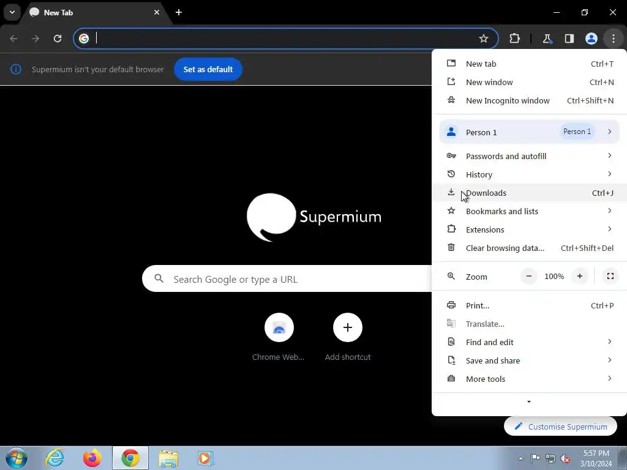Click the info icon in default browser bar
The image size is (627, 470).
click(x=15, y=69)
